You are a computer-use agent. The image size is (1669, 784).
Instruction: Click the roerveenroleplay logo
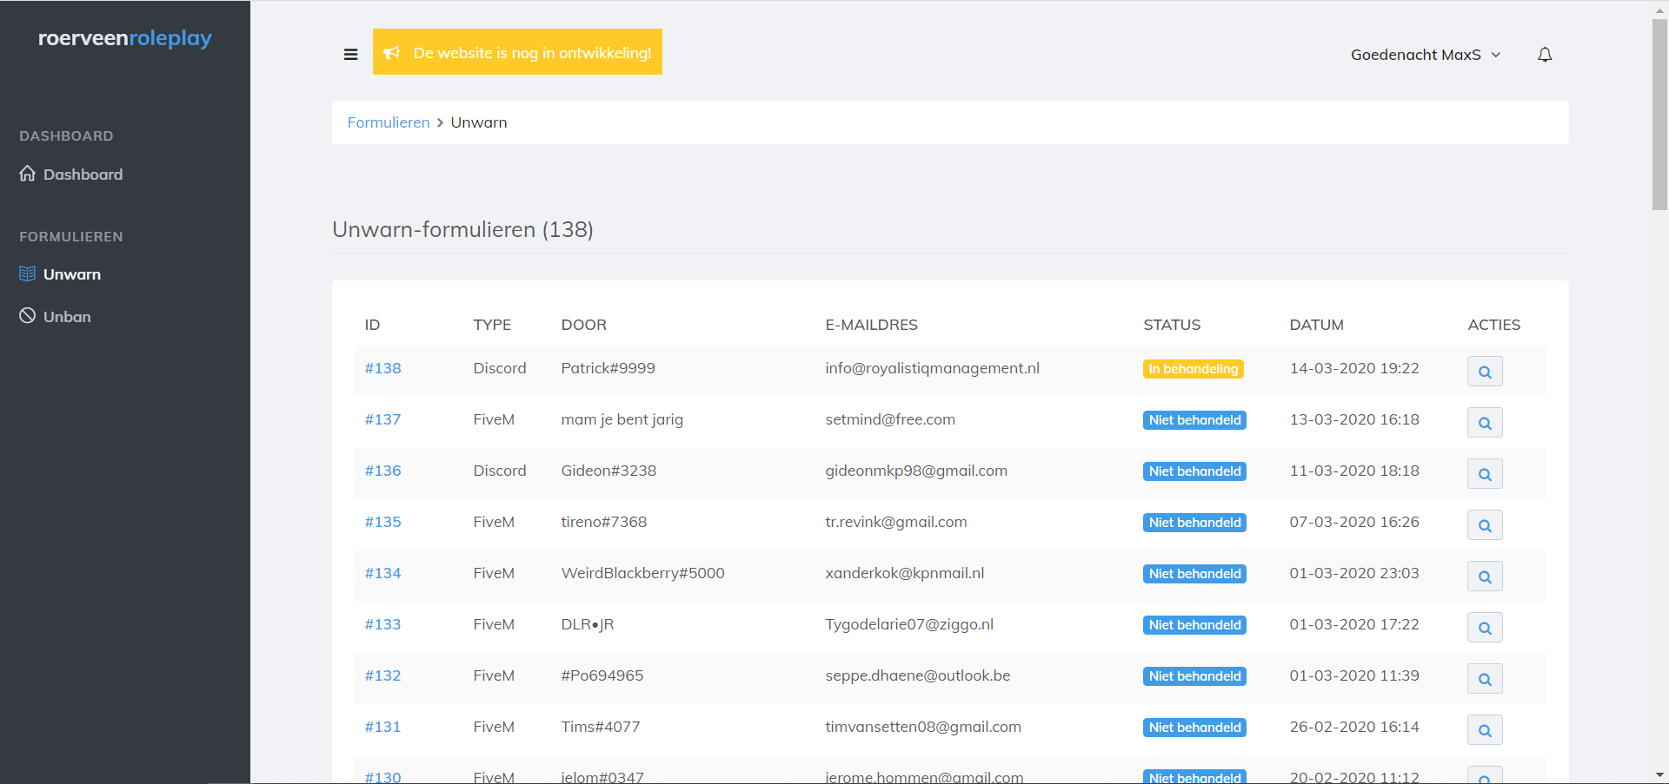pyautogui.click(x=125, y=38)
